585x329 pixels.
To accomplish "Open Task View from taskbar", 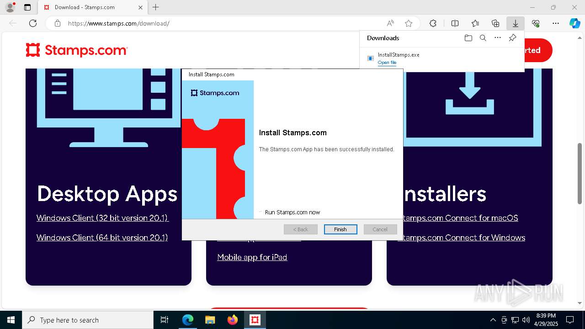I will (x=165, y=320).
